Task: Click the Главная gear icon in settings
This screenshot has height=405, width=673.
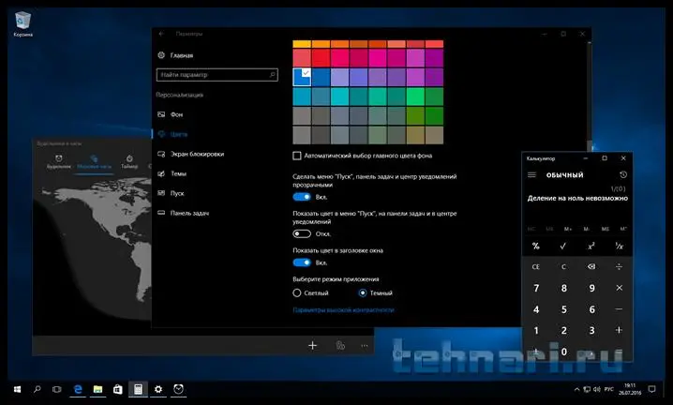Action: pos(162,55)
